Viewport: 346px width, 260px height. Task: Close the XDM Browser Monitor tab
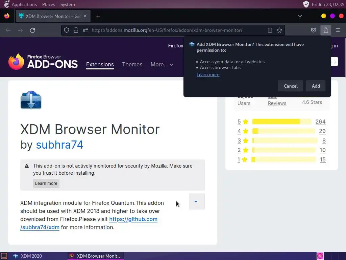[x=85, y=16]
